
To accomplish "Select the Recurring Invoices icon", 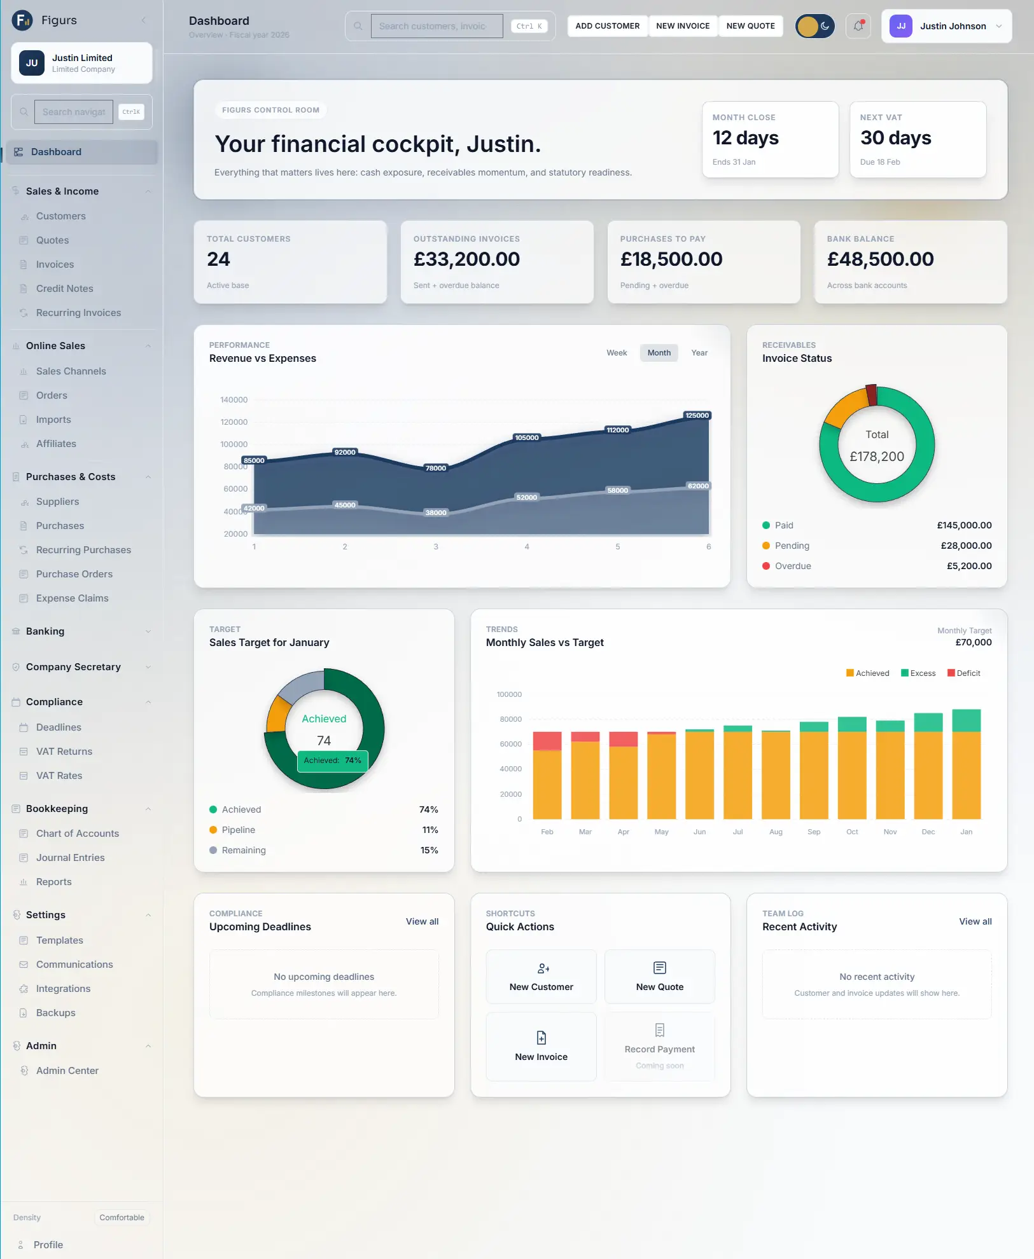I will 24,312.
